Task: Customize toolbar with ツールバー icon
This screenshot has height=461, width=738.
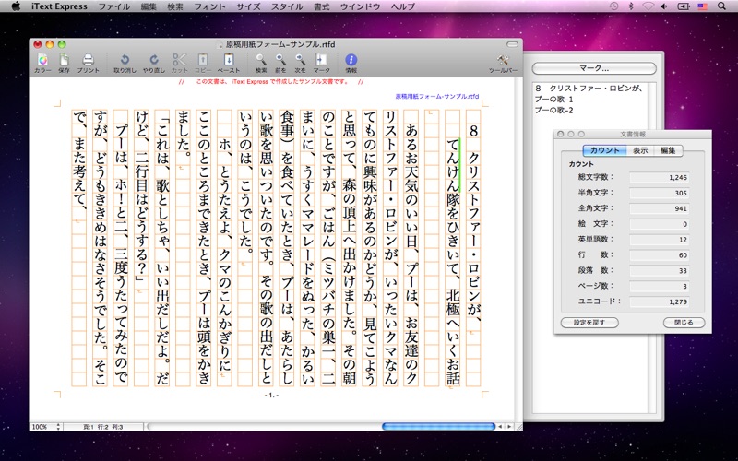Action: pos(503,60)
